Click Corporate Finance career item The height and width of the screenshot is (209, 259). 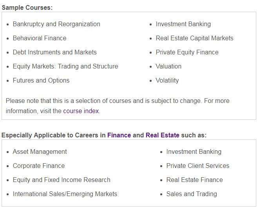(39, 166)
